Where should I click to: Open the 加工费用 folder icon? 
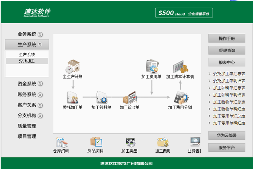tap(163, 142)
